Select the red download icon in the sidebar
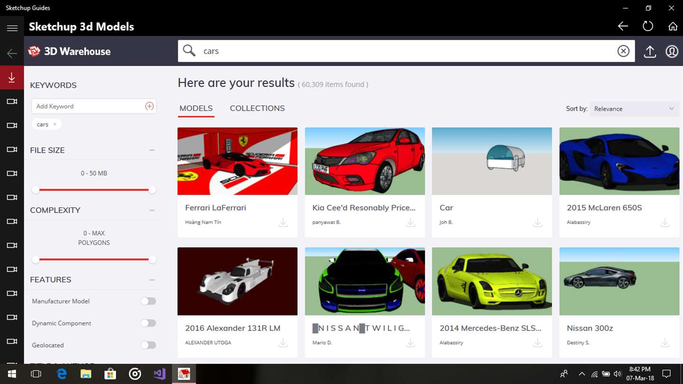683x384 pixels. 12,77
